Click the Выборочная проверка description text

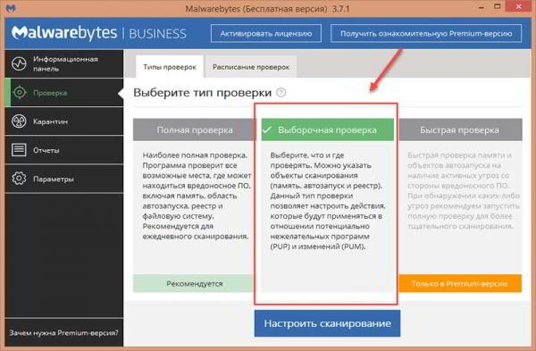click(328, 201)
